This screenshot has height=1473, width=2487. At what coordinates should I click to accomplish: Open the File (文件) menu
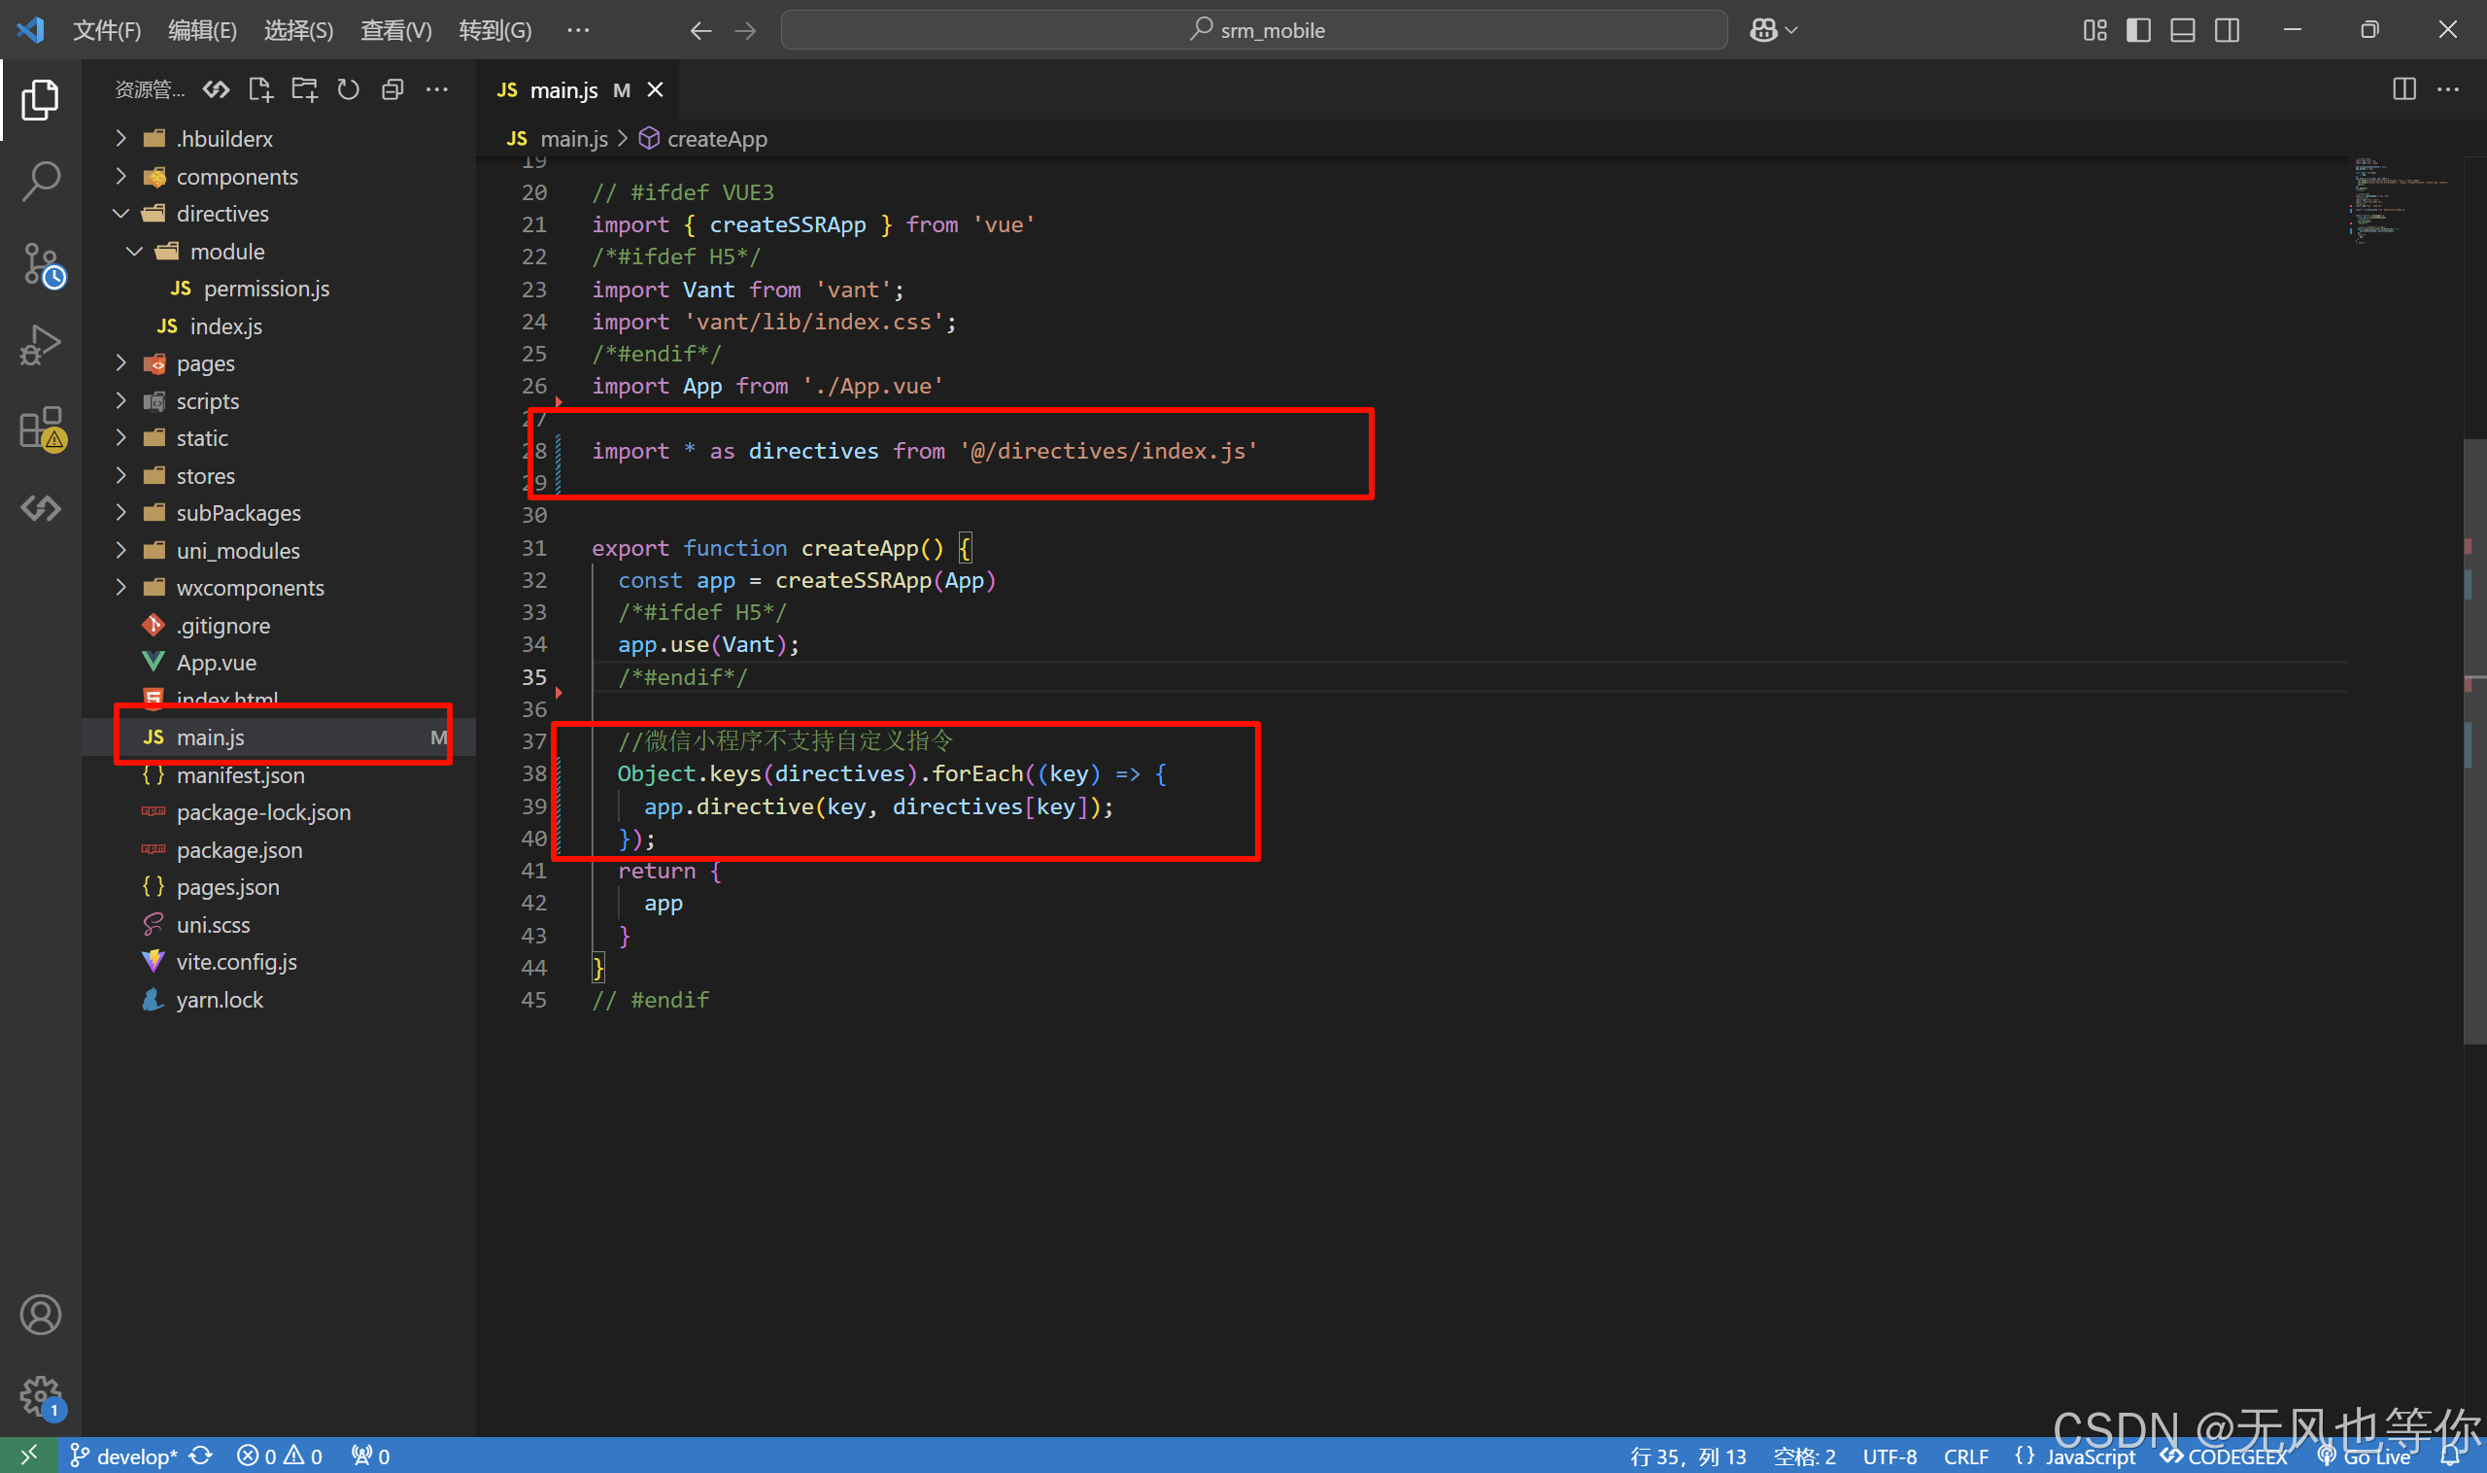[x=107, y=31]
